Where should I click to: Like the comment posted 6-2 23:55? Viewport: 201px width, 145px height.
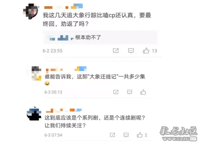(x=146, y=51)
